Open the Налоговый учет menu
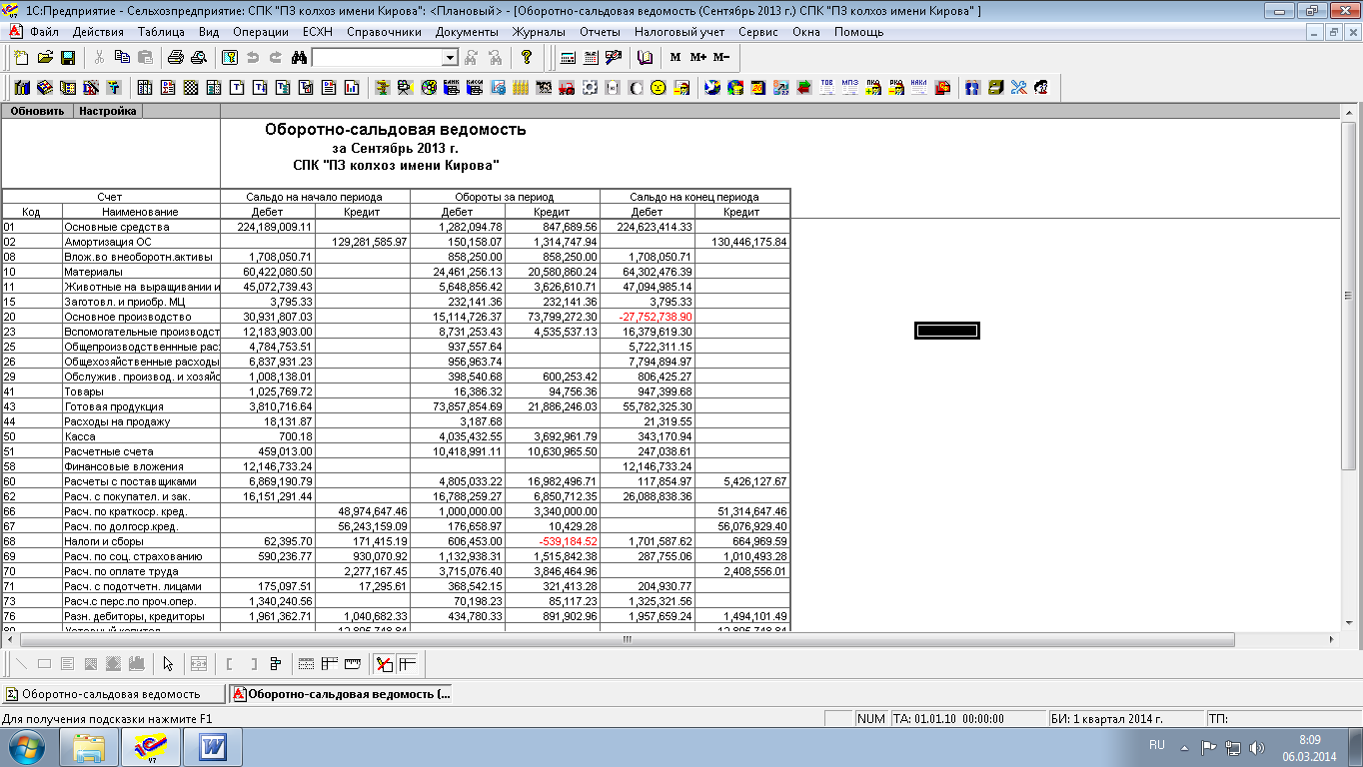 click(680, 32)
